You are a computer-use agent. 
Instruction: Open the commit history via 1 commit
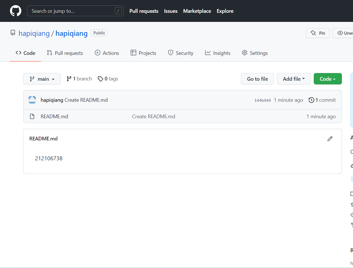tap(322, 100)
